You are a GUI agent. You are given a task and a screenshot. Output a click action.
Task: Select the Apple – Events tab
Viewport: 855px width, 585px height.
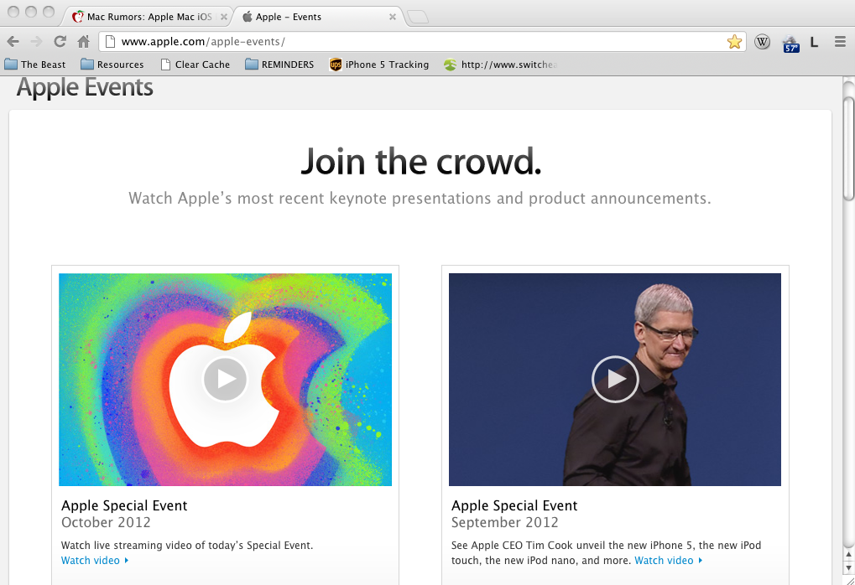click(319, 17)
